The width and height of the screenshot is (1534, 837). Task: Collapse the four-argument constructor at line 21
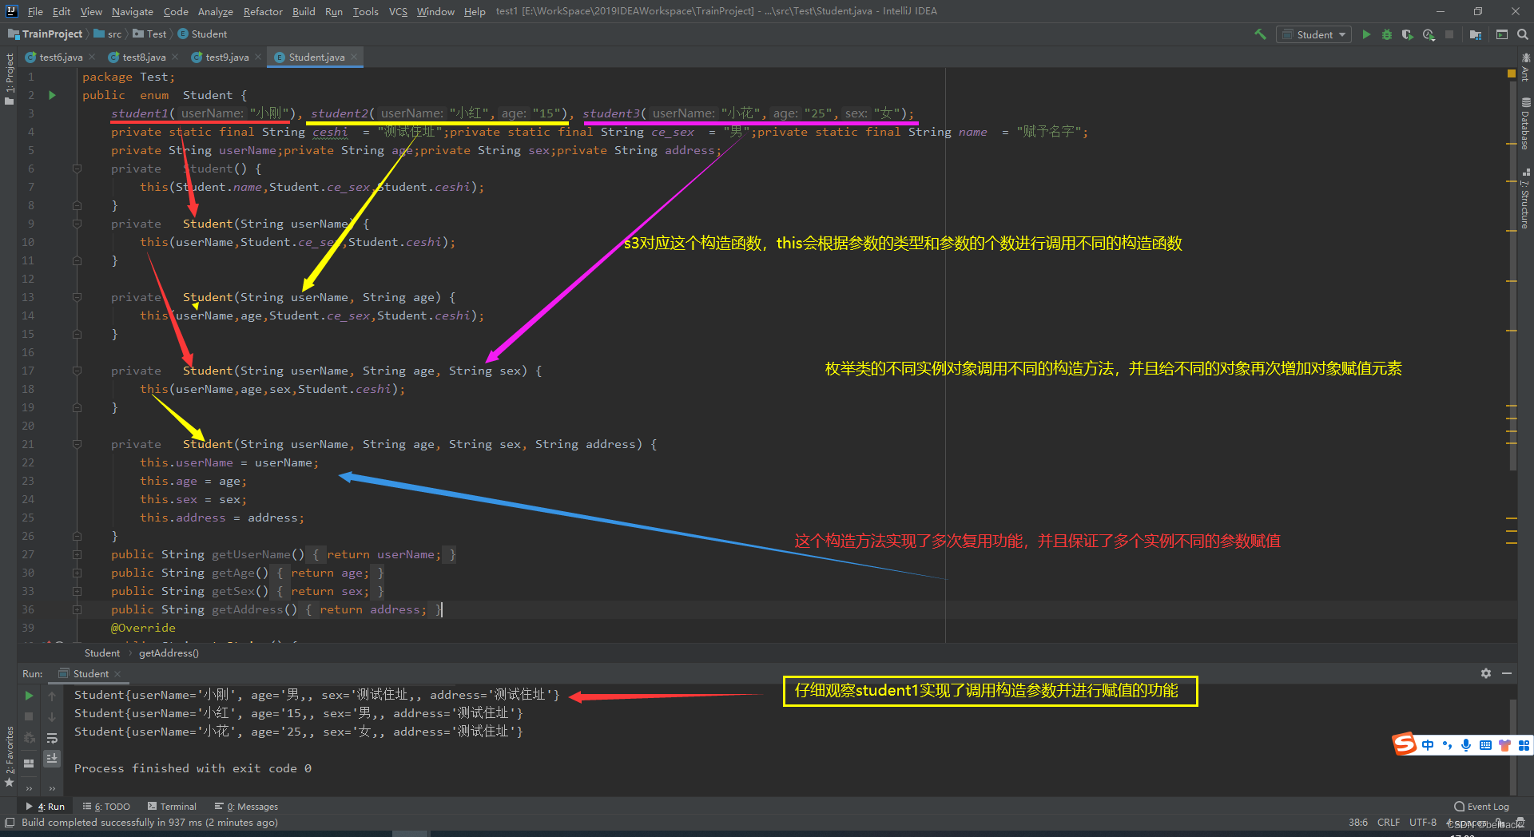coord(77,444)
